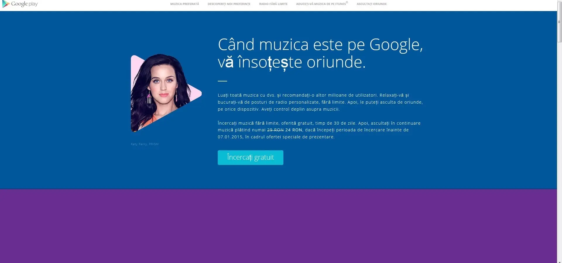Click the Încercați gratuit button

(x=251, y=158)
